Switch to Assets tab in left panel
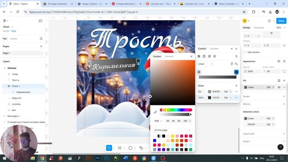Viewport: 288px width, 162px height. pos(13,39)
